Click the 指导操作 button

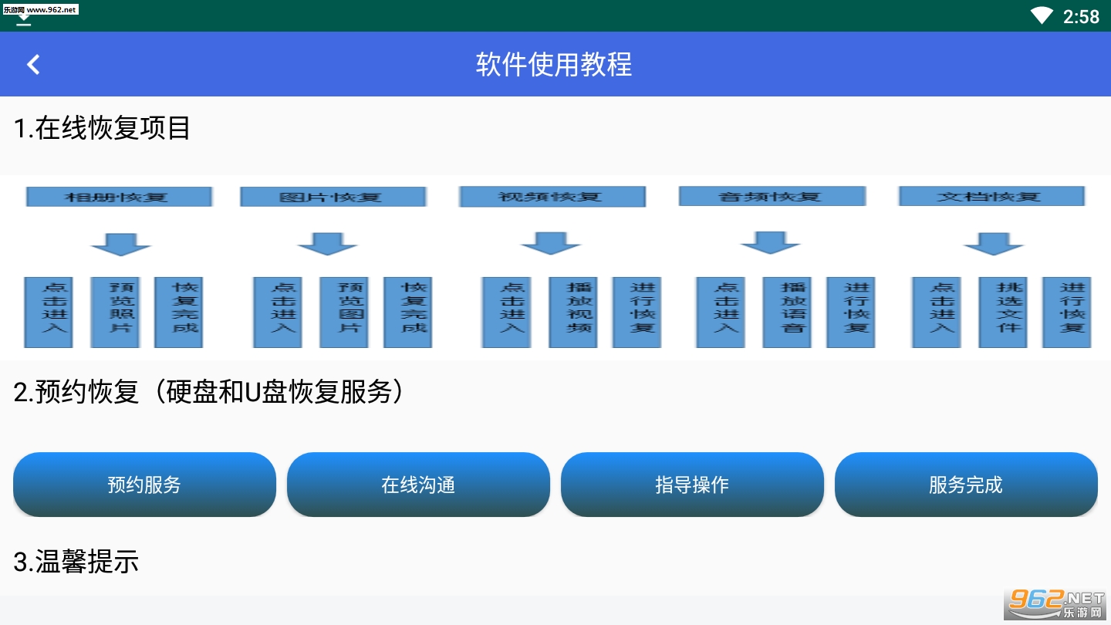(x=692, y=485)
